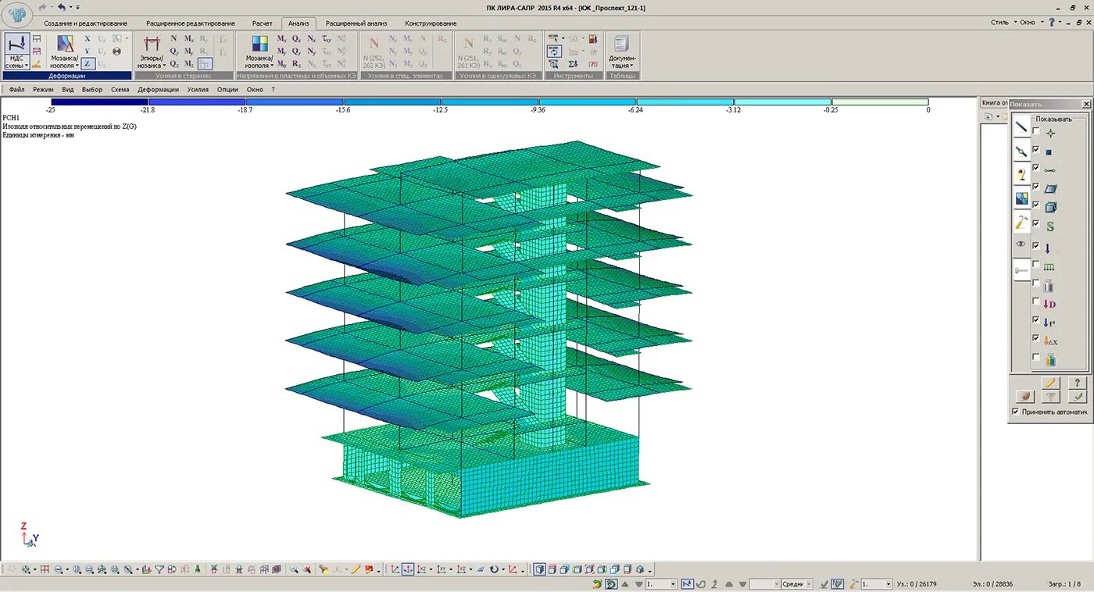Screen dimensions: 1094x592
Task: Toggle the blue arrow loads checkbox
Action: [1036, 245]
